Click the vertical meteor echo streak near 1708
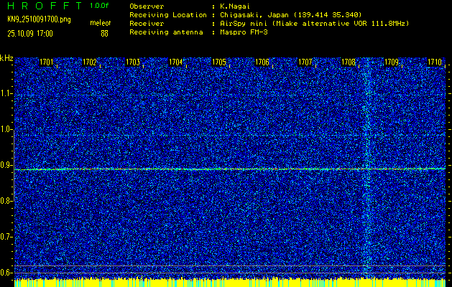 (x=368, y=165)
